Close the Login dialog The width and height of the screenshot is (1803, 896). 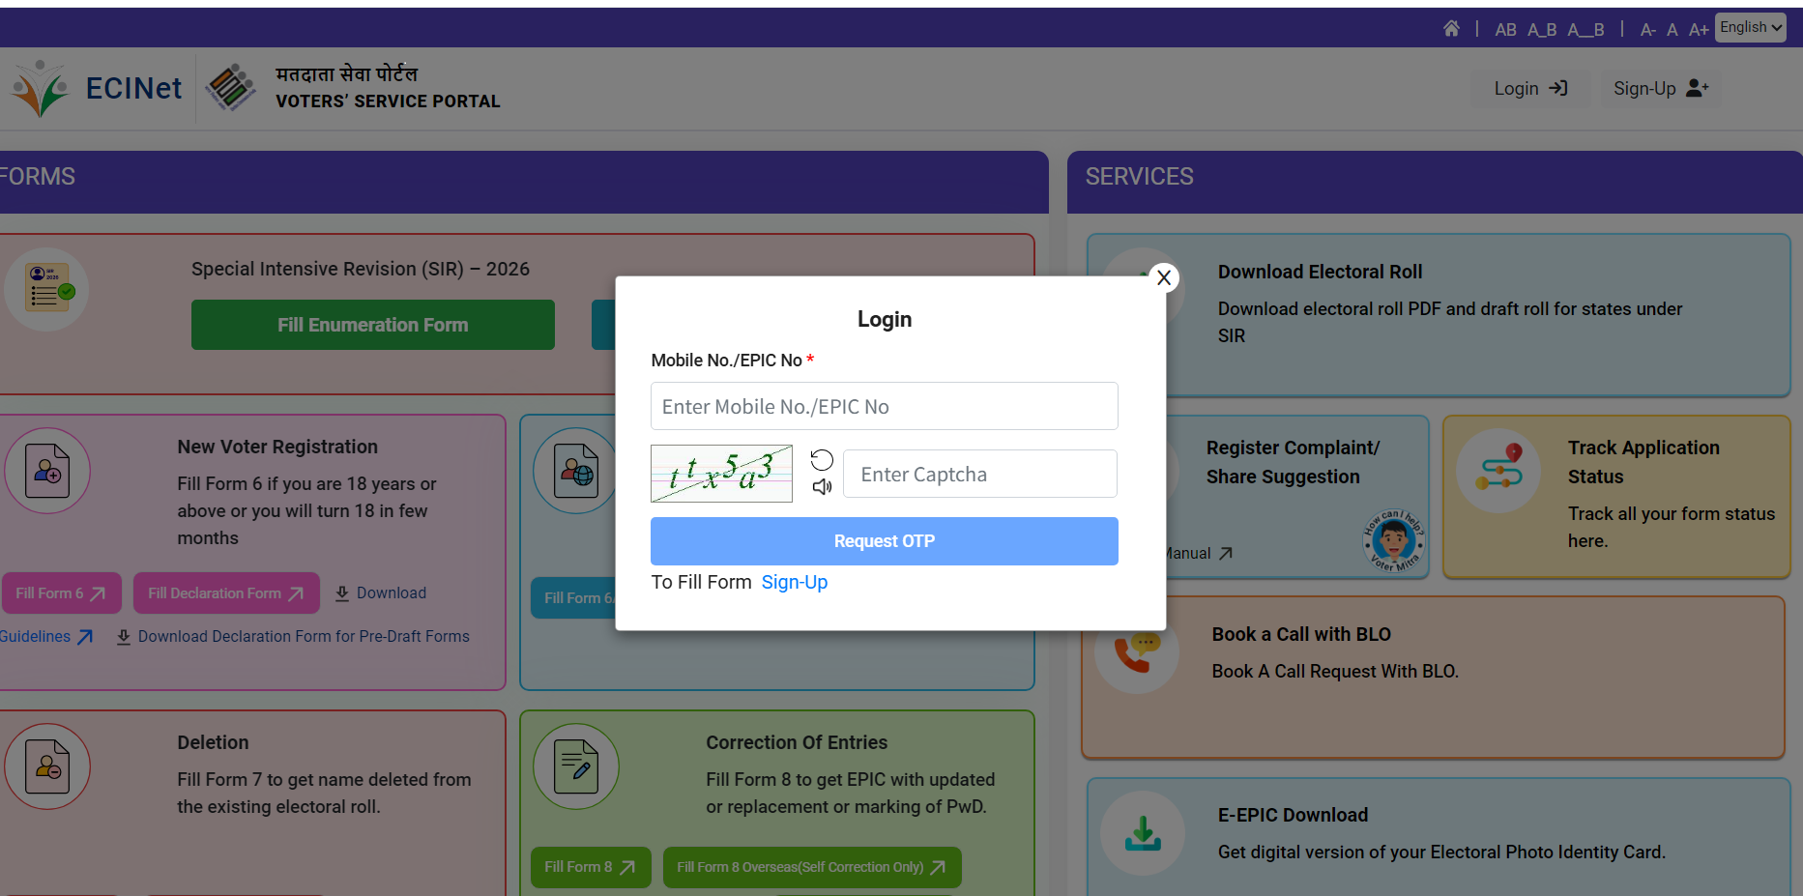(1164, 278)
